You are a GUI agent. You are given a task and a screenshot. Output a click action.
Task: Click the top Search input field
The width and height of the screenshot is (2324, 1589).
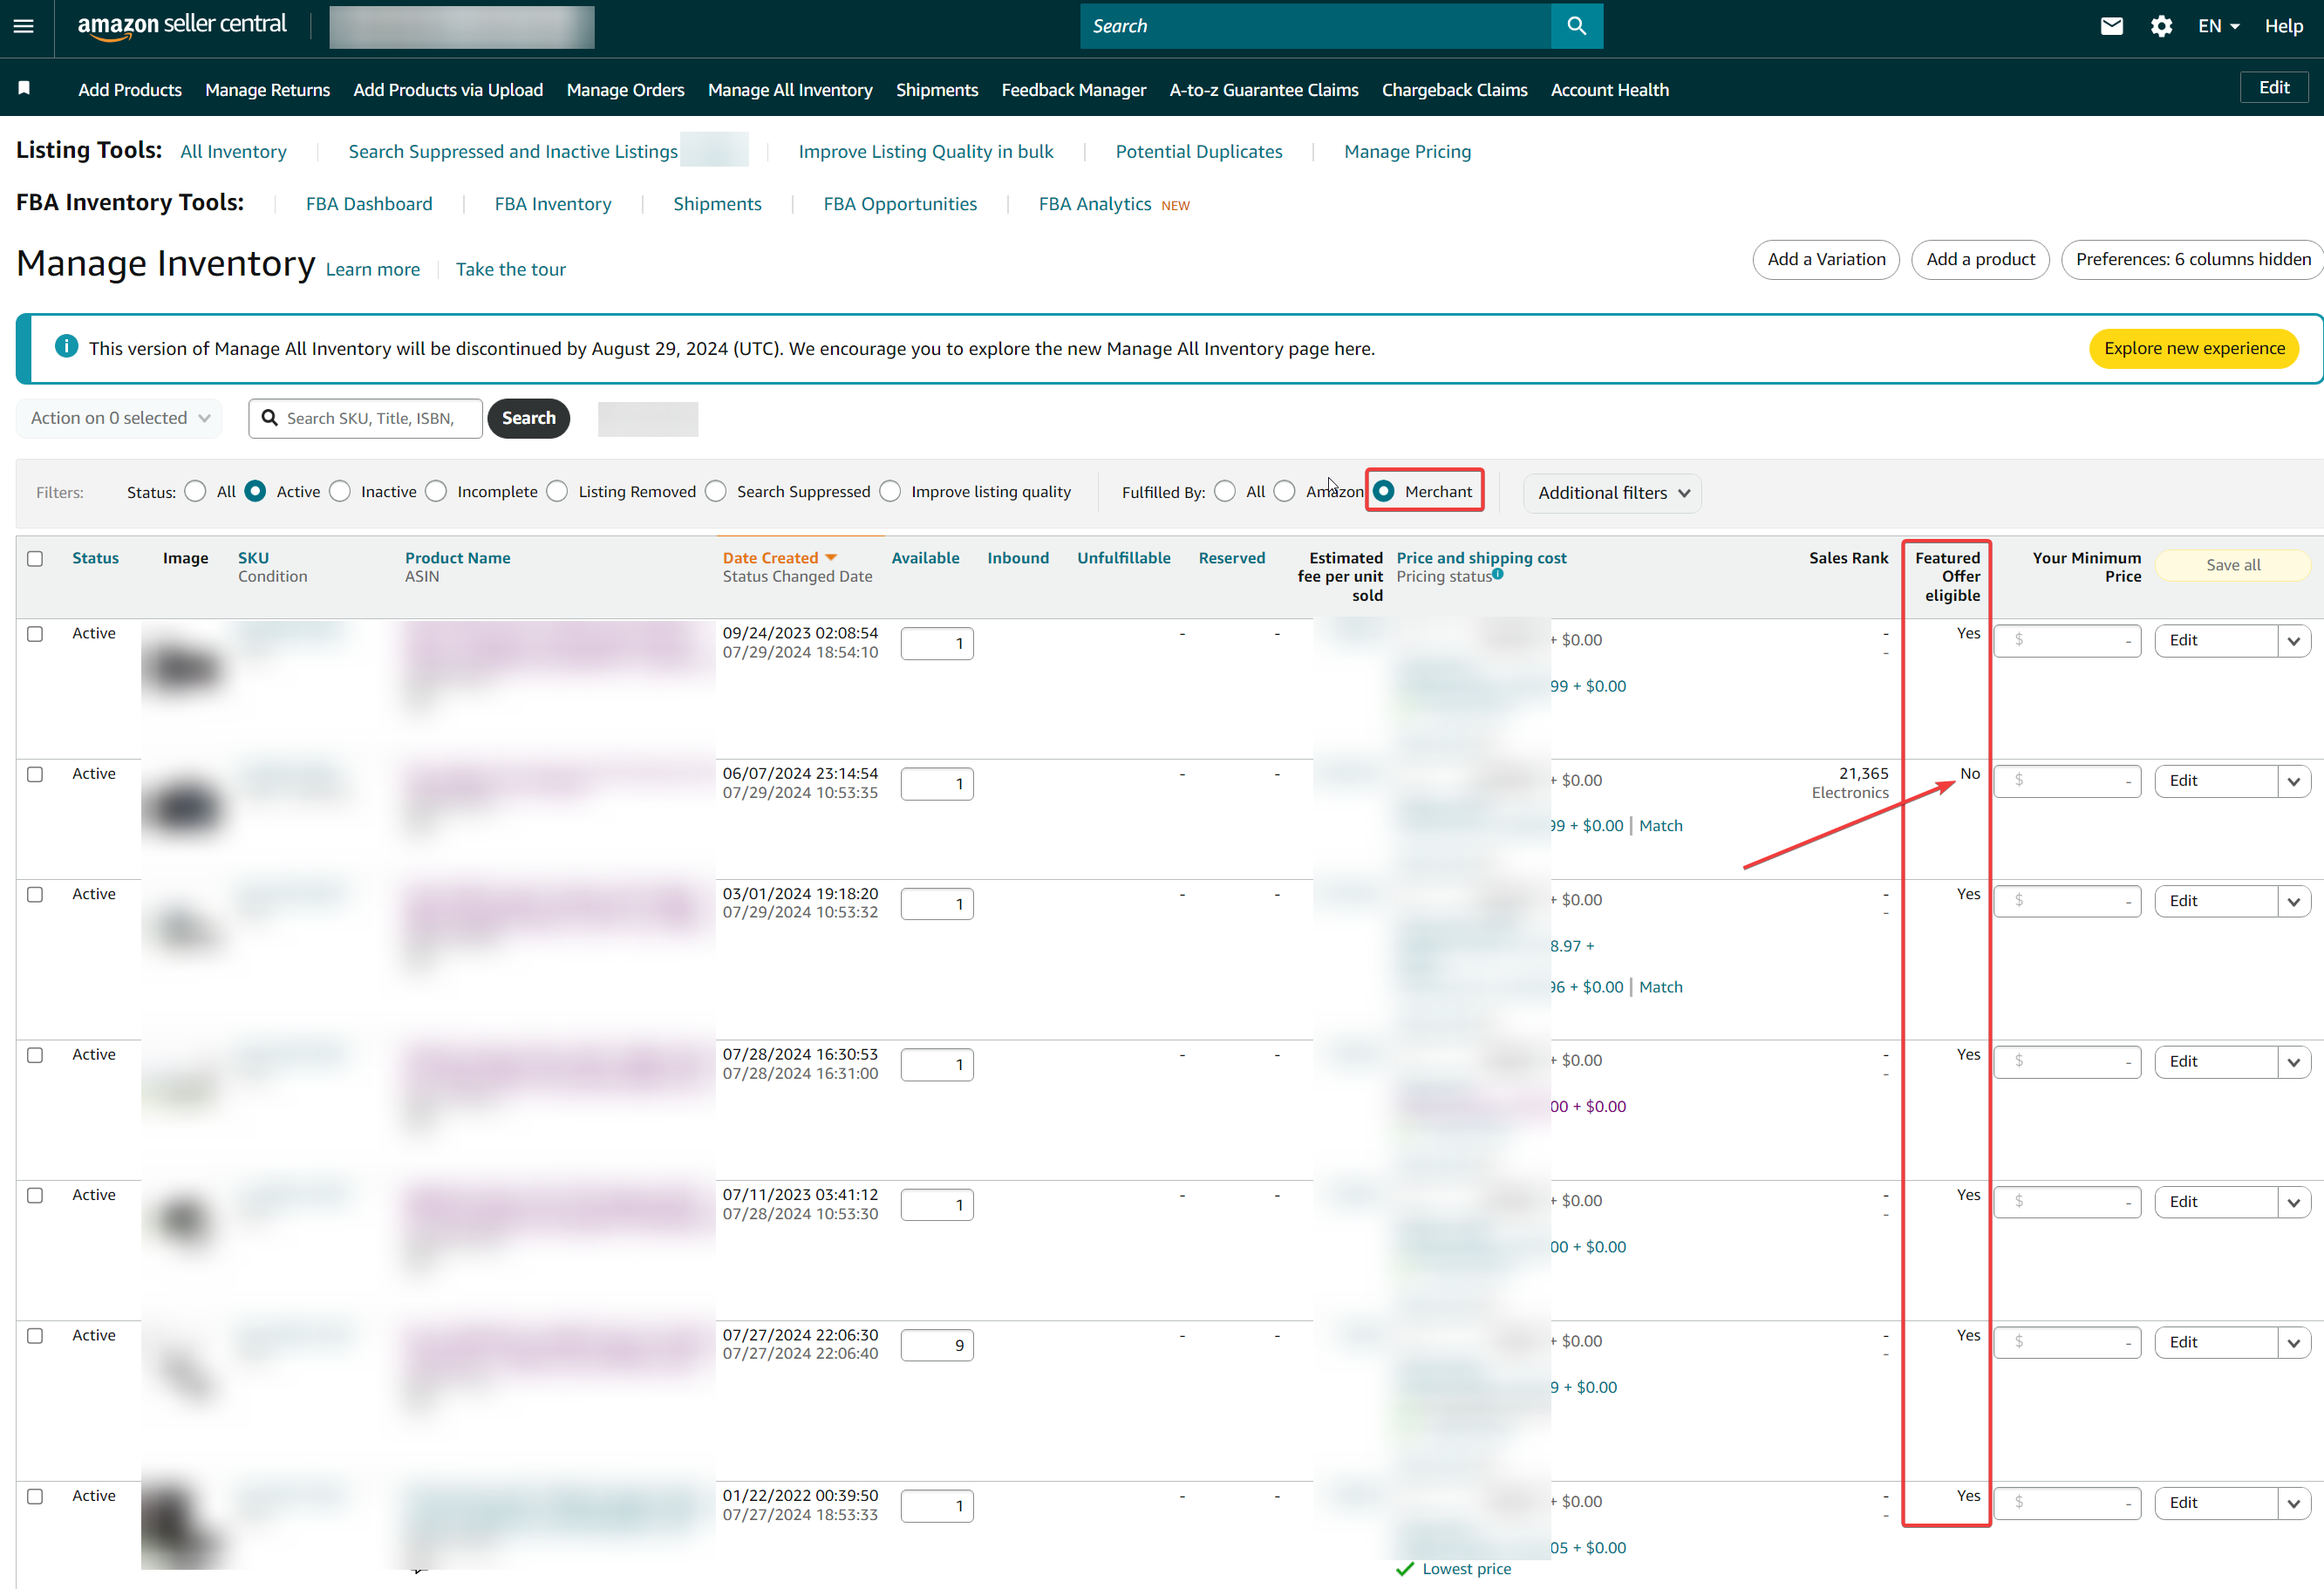[x=1315, y=26]
